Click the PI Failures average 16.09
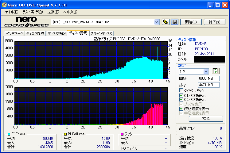The image size is (230, 153). tap(106, 138)
